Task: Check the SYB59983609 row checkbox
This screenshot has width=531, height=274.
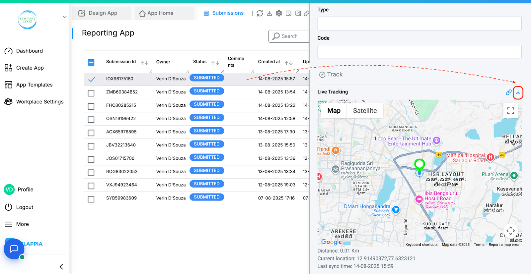Action: [x=91, y=199]
